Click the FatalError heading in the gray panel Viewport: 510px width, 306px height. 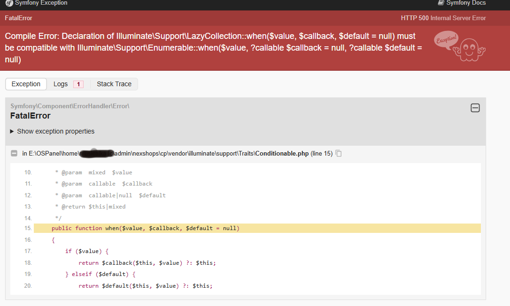(x=30, y=116)
